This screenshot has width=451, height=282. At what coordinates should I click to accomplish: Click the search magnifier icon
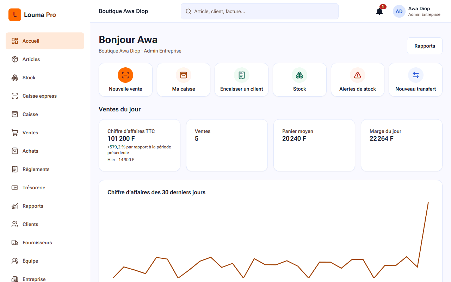[x=189, y=11]
